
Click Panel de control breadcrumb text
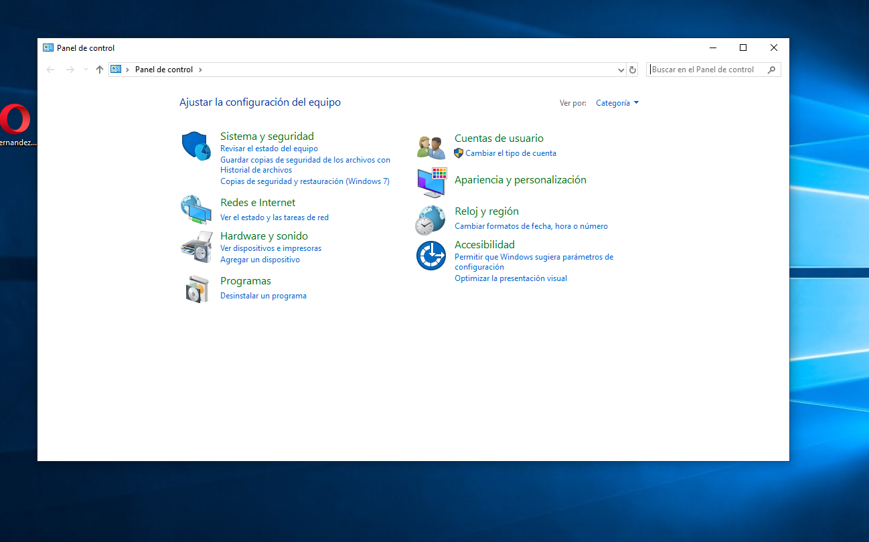[164, 70]
